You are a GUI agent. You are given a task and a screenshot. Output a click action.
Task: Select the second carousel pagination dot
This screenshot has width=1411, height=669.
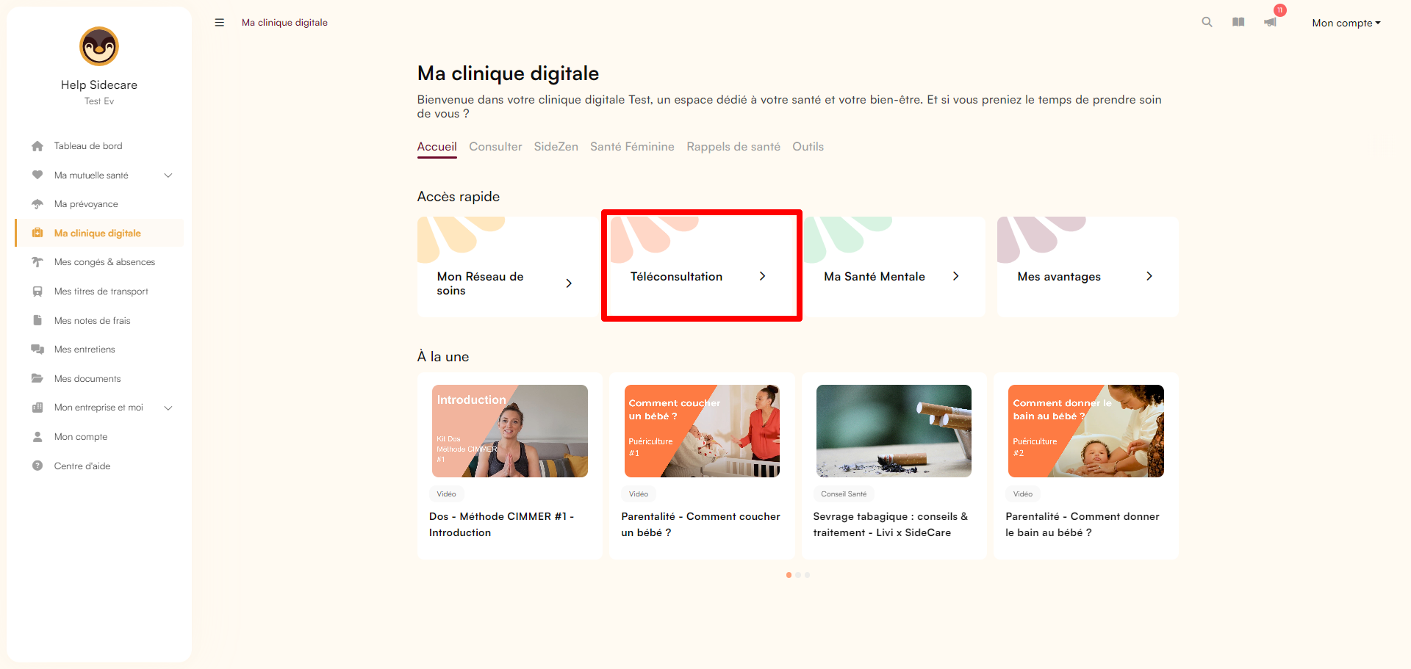pos(798,575)
